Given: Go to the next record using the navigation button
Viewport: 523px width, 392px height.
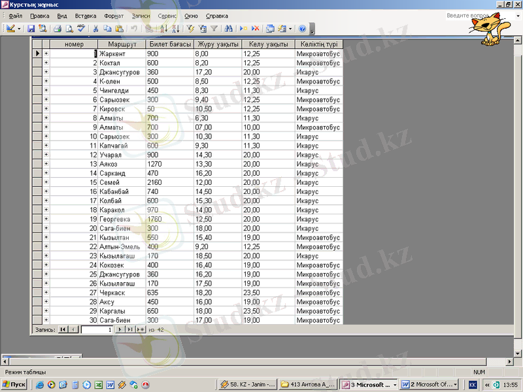Looking at the screenshot, I should click(x=120, y=330).
